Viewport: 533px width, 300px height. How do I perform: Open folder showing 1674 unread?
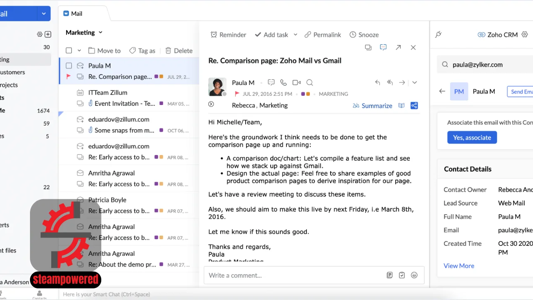[25, 110]
